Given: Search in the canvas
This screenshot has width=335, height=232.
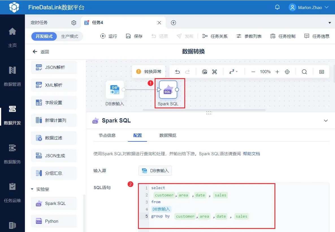Looking at the screenshot, I should [x=304, y=72].
